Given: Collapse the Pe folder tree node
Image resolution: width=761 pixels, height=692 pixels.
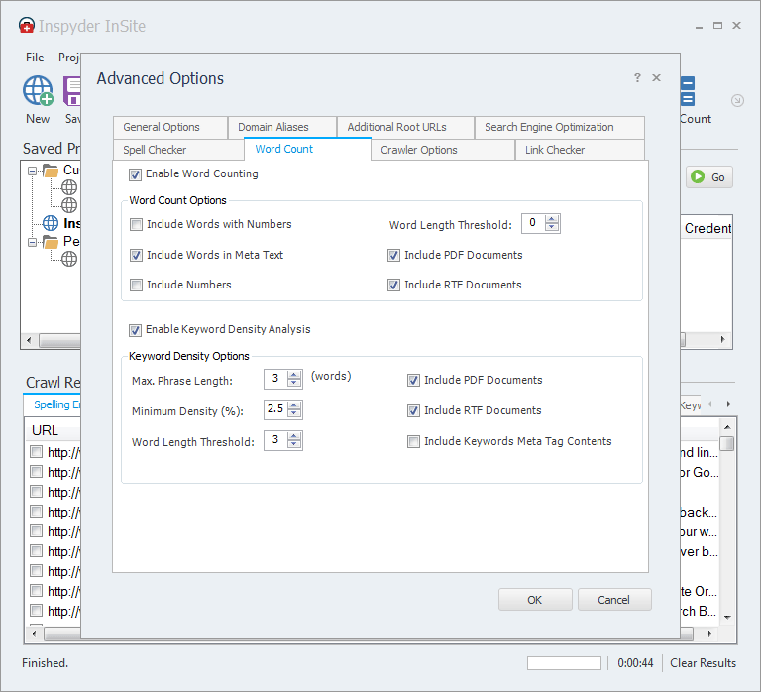Looking at the screenshot, I should 33,242.
